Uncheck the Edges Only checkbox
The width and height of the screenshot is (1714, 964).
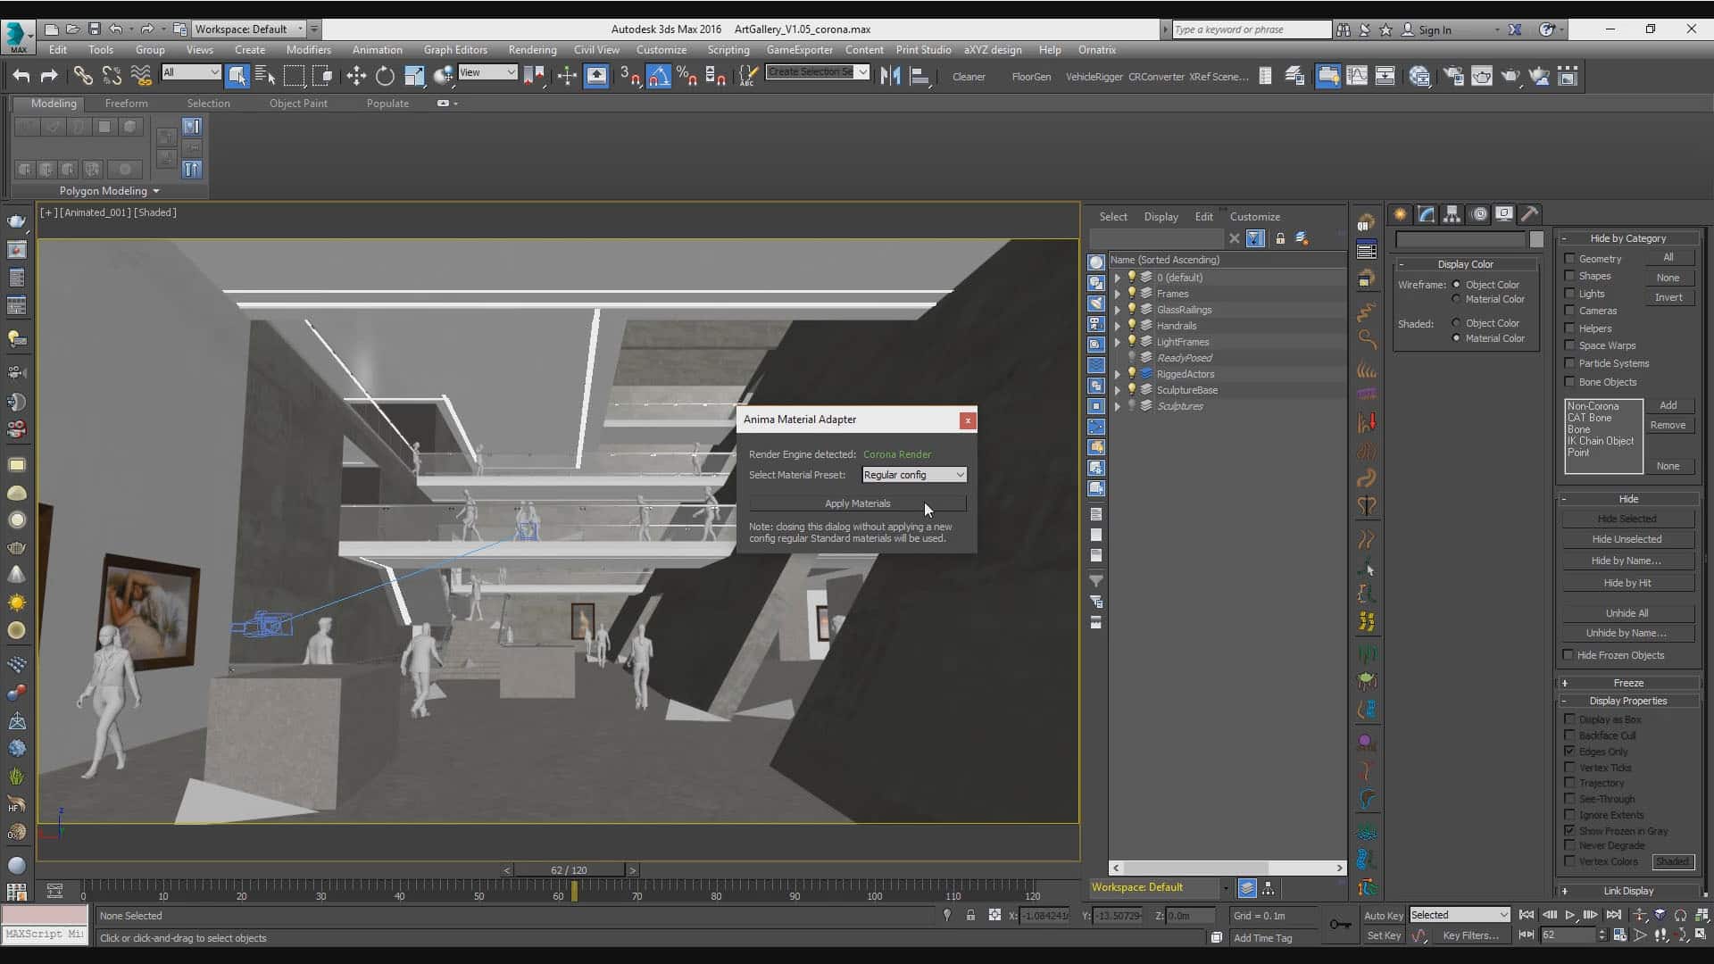[x=1569, y=752]
